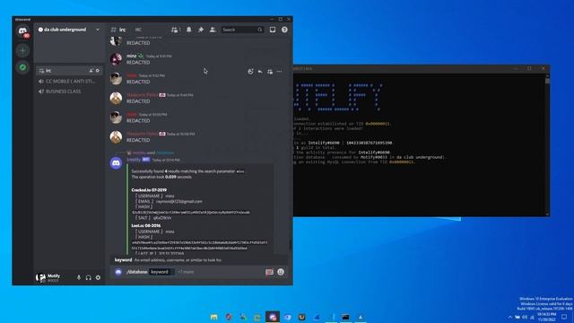This screenshot has height=323, width=574.
Task: Open Edit Channel gear on irc channel
Action: pos(98,70)
